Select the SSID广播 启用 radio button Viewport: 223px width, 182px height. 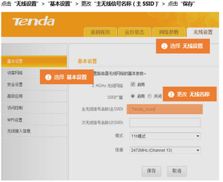pyautogui.click(x=133, y=96)
